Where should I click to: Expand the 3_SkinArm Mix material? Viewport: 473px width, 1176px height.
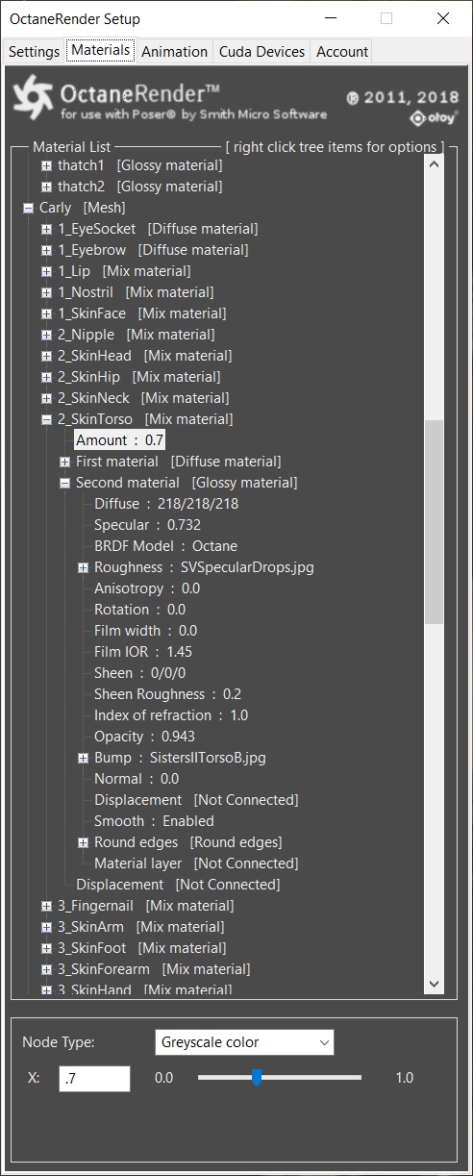(x=47, y=927)
